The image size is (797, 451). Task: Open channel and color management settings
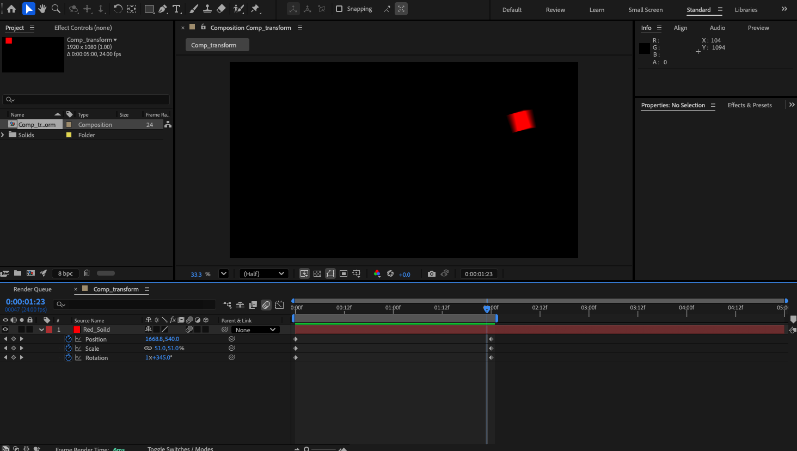coord(377,273)
